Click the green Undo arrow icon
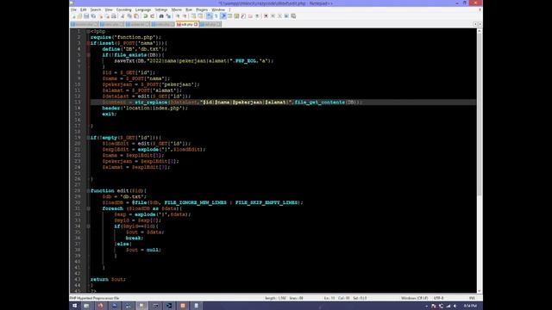Viewport: 552px width, 310px height. pyautogui.click(x=146, y=16)
